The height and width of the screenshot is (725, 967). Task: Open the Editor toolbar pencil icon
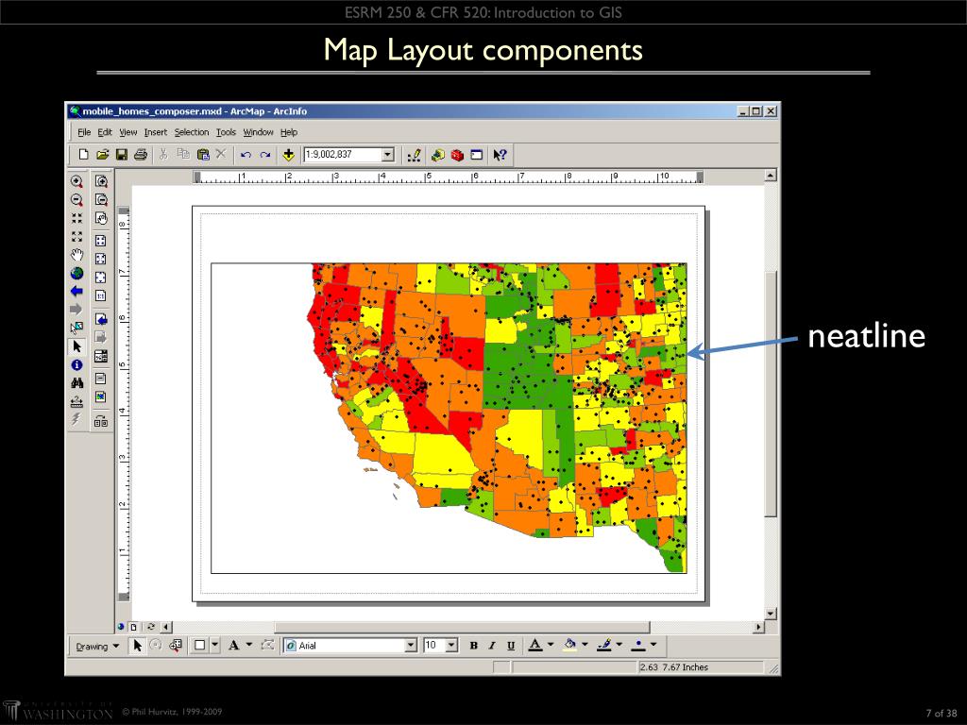coord(414,155)
